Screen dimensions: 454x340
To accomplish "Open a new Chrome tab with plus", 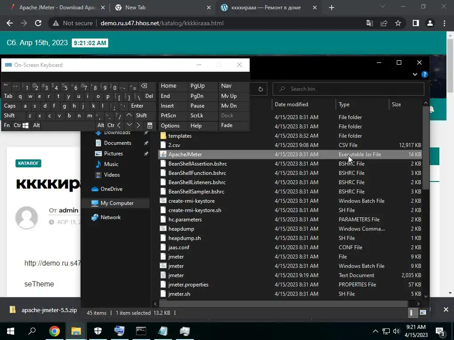I will pyautogui.click(x=332, y=8).
